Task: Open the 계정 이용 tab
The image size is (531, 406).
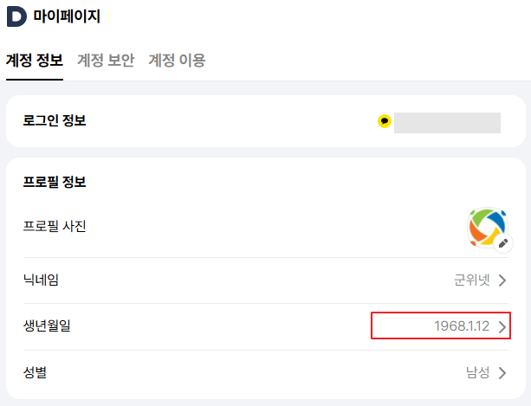Action: (177, 60)
